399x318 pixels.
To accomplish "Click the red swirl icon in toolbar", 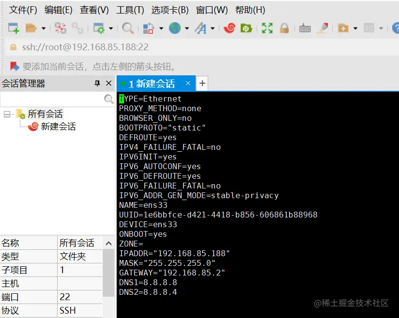I will pos(230,28).
